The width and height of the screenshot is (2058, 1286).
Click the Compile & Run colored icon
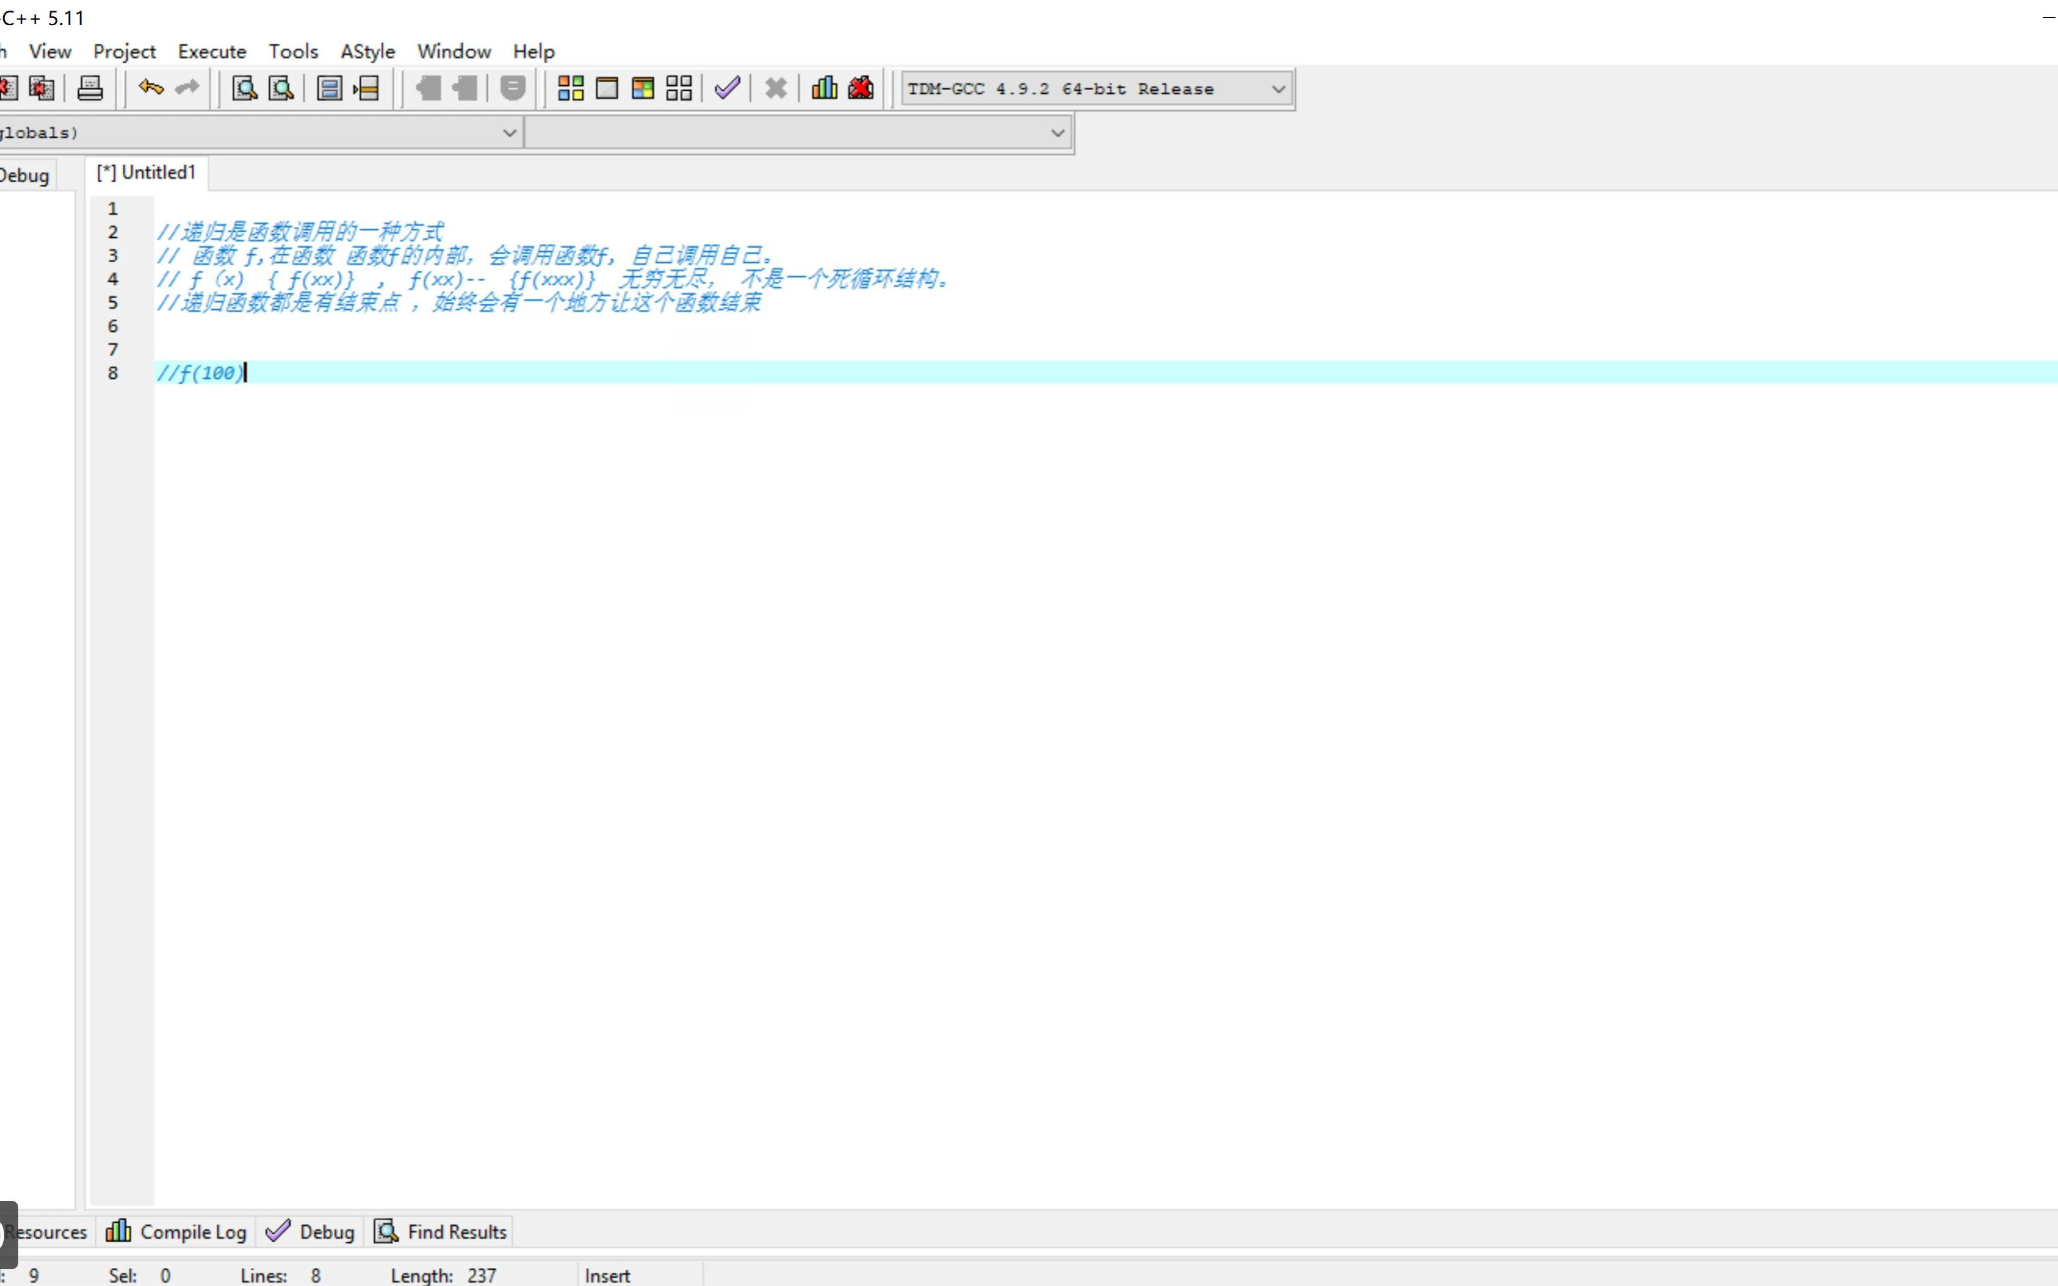[x=643, y=88]
